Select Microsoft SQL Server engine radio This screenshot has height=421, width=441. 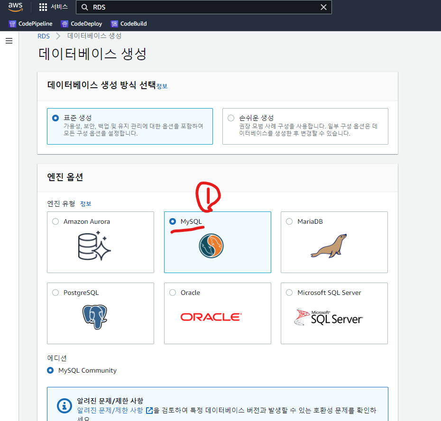(289, 293)
